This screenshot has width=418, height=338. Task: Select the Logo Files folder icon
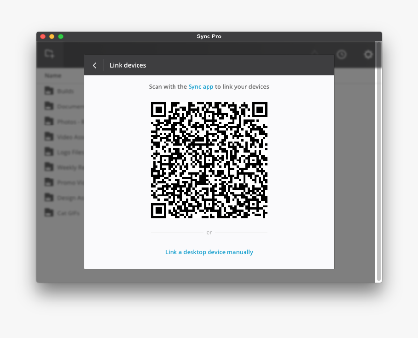click(x=49, y=152)
